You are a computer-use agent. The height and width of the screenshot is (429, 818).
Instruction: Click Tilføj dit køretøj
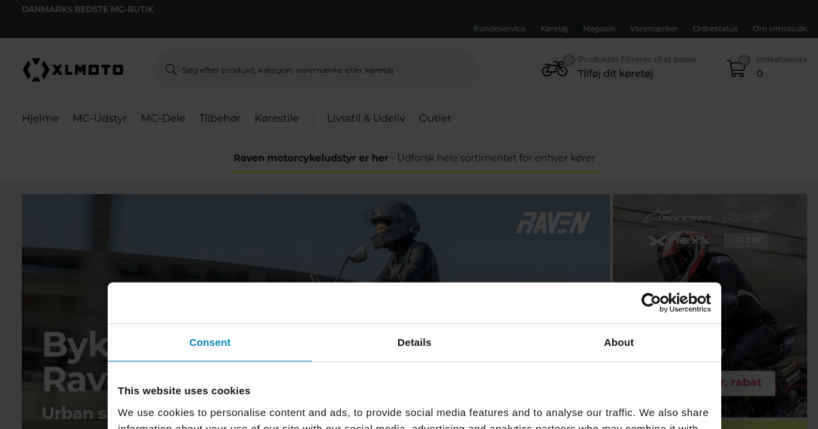(616, 74)
